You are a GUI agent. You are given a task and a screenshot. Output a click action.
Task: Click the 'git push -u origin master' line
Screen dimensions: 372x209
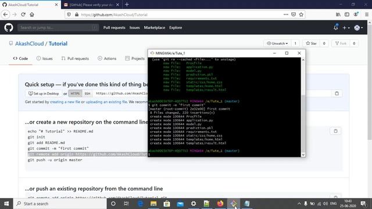(55, 160)
